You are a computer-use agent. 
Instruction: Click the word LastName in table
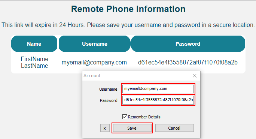[x=34, y=66]
